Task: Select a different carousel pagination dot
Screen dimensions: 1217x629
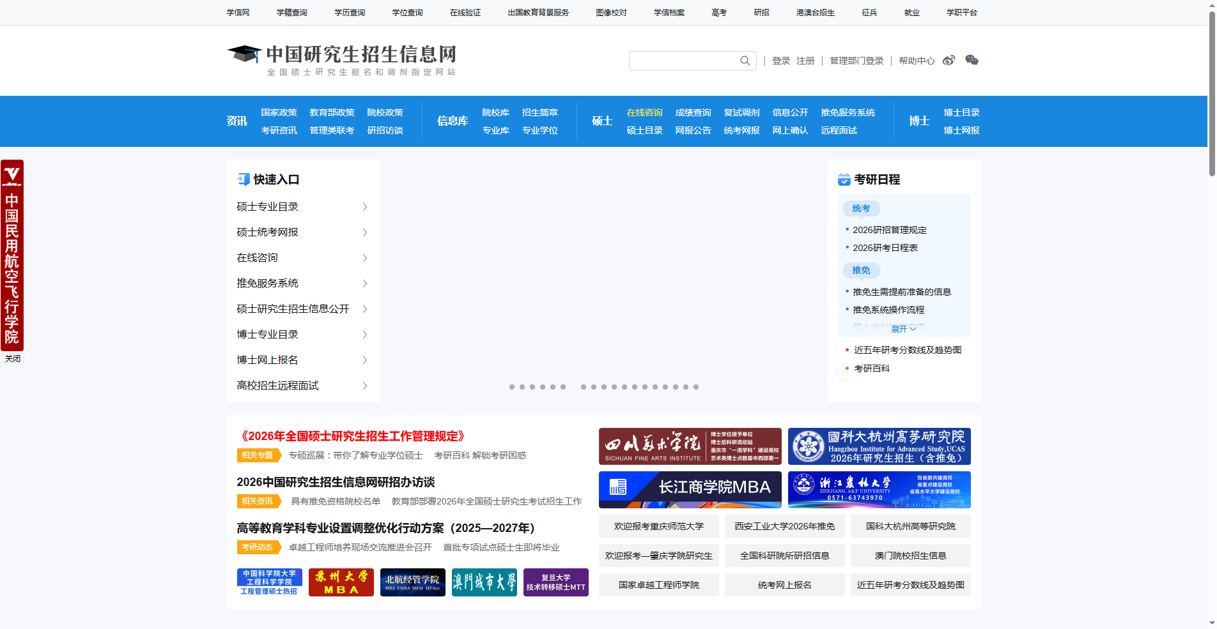Action: (x=522, y=387)
